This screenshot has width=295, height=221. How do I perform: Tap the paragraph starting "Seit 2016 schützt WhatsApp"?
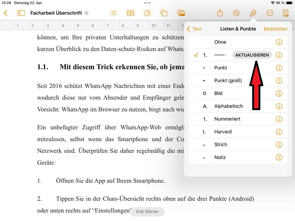tap(111, 98)
